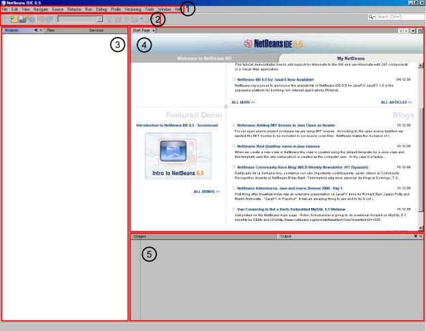Maximize the editor window icon
The width and height of the screenshot is (426, 331).
420,31
